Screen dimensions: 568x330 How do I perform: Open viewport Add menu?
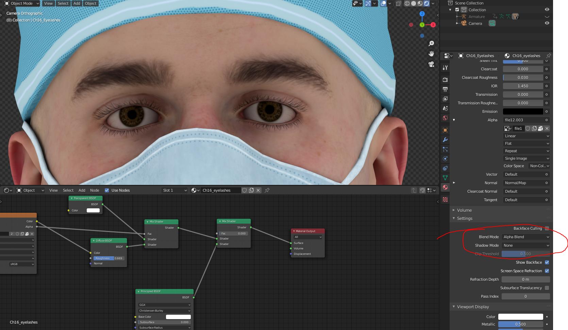tap(77, 3)
